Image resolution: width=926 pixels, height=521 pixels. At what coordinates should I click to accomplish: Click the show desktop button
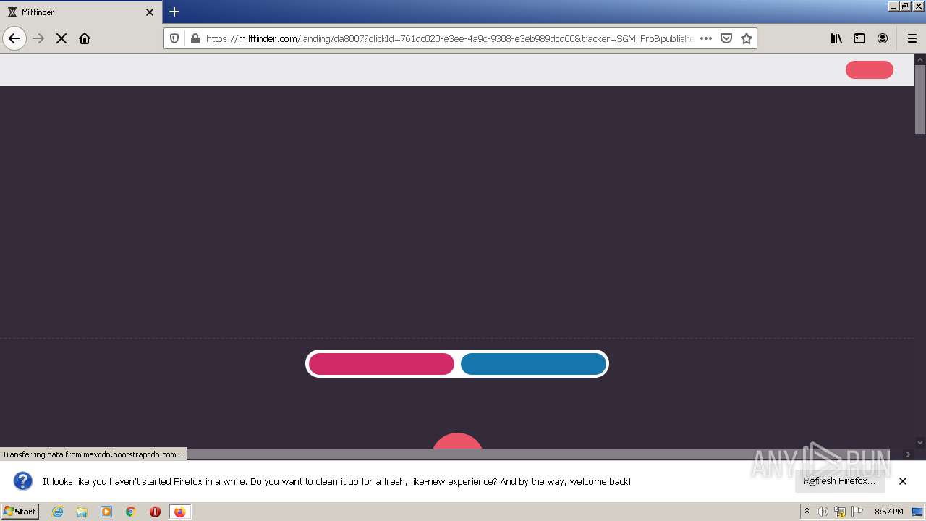918,512
